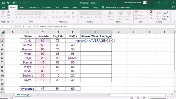Toggle Italic formatting

click(x=20, y=17)
